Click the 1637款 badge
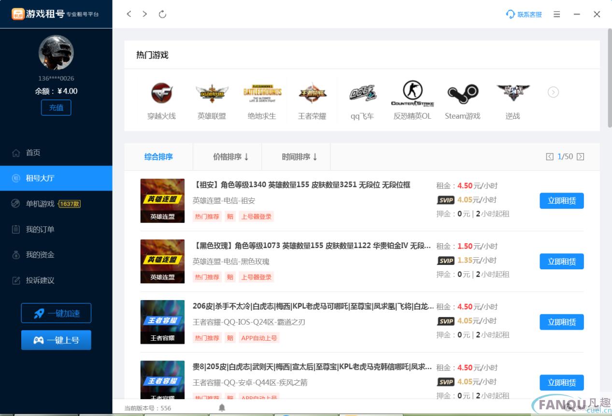 [70, 204]
